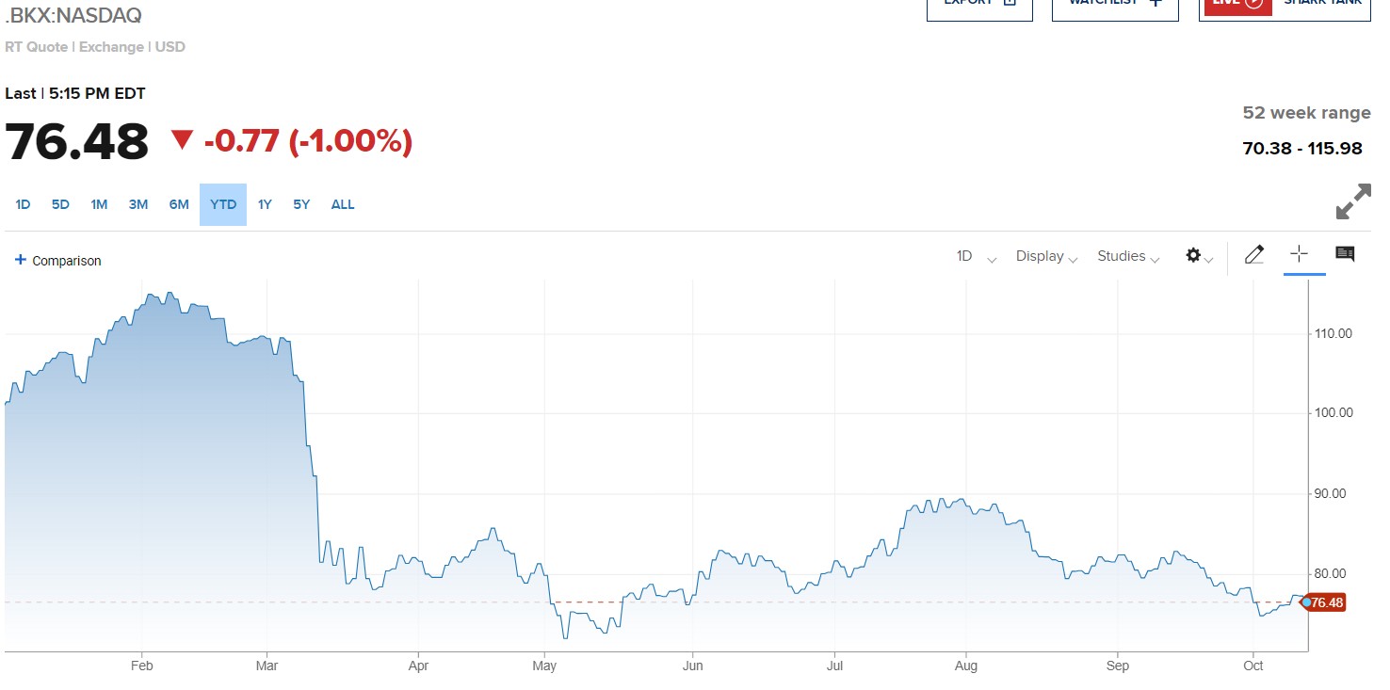Click the plus icon beside Comparison

(x=21, y=260)
